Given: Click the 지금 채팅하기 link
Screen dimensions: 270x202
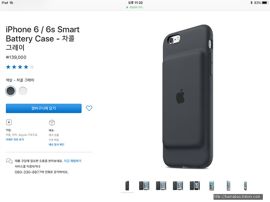Looking at the screenshot, I should click(x=73, y=161).
